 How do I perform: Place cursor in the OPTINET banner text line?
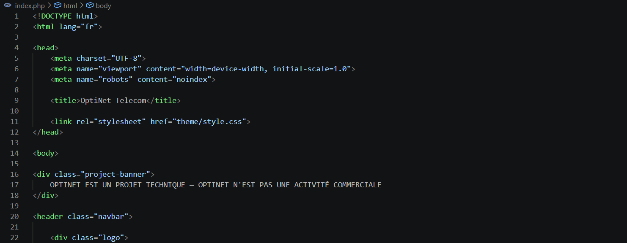pos(216,185)
